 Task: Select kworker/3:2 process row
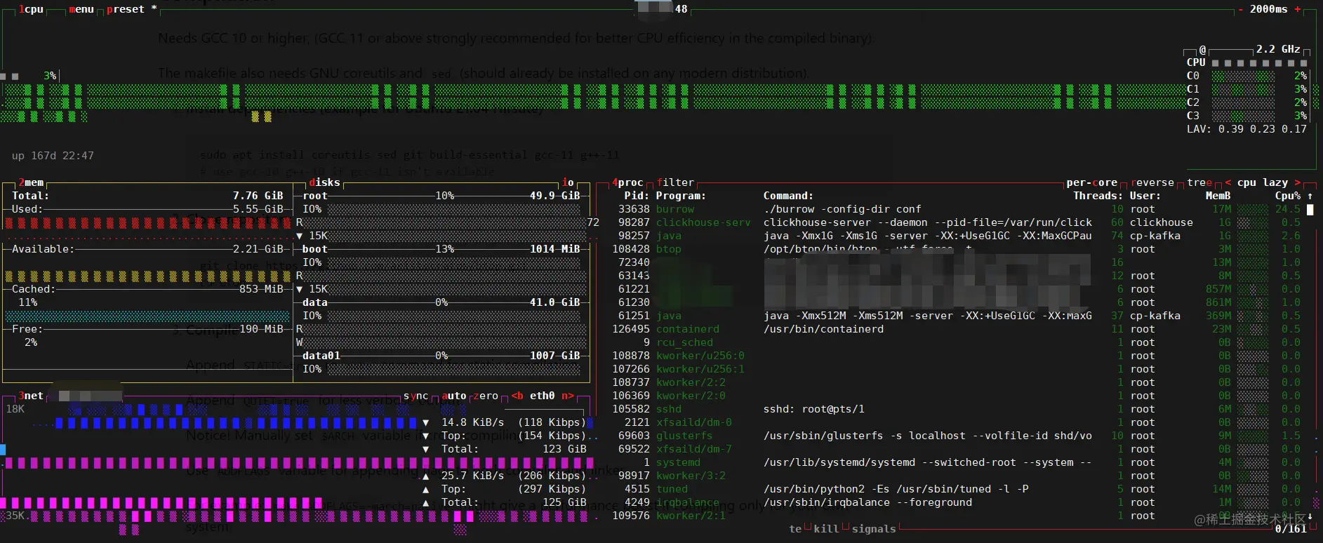pos(957,476)
